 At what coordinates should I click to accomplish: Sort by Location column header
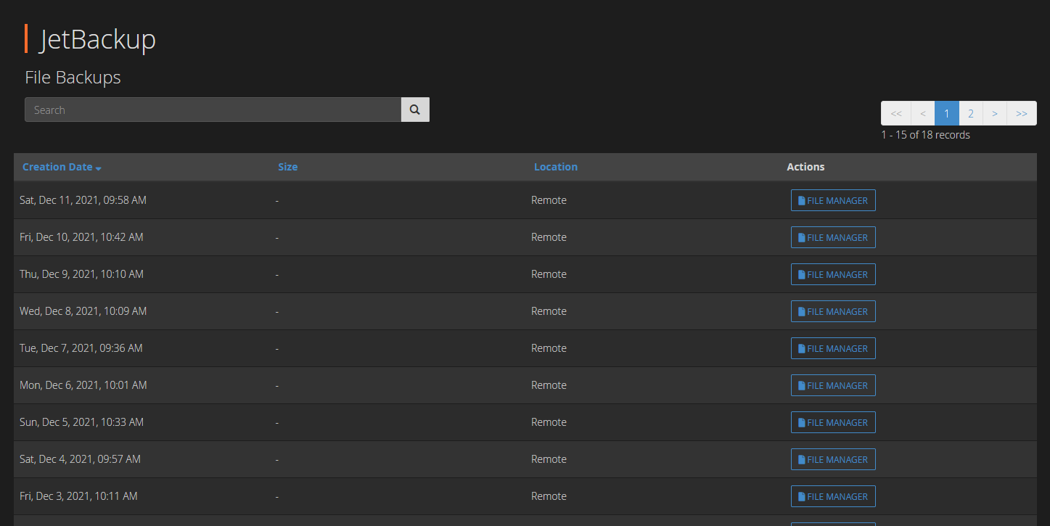[555, 167]
